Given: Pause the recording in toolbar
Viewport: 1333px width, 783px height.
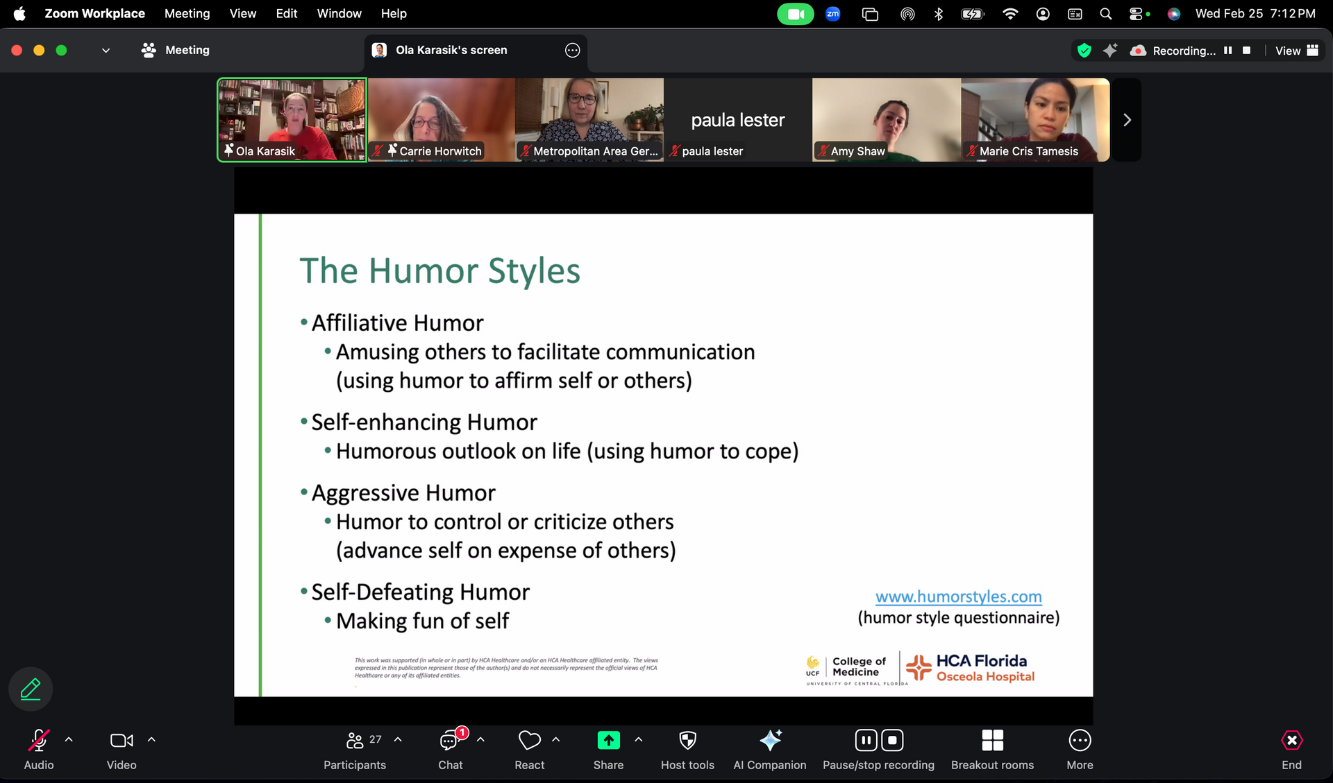Looking at the screenshot, I should [866, 741].
